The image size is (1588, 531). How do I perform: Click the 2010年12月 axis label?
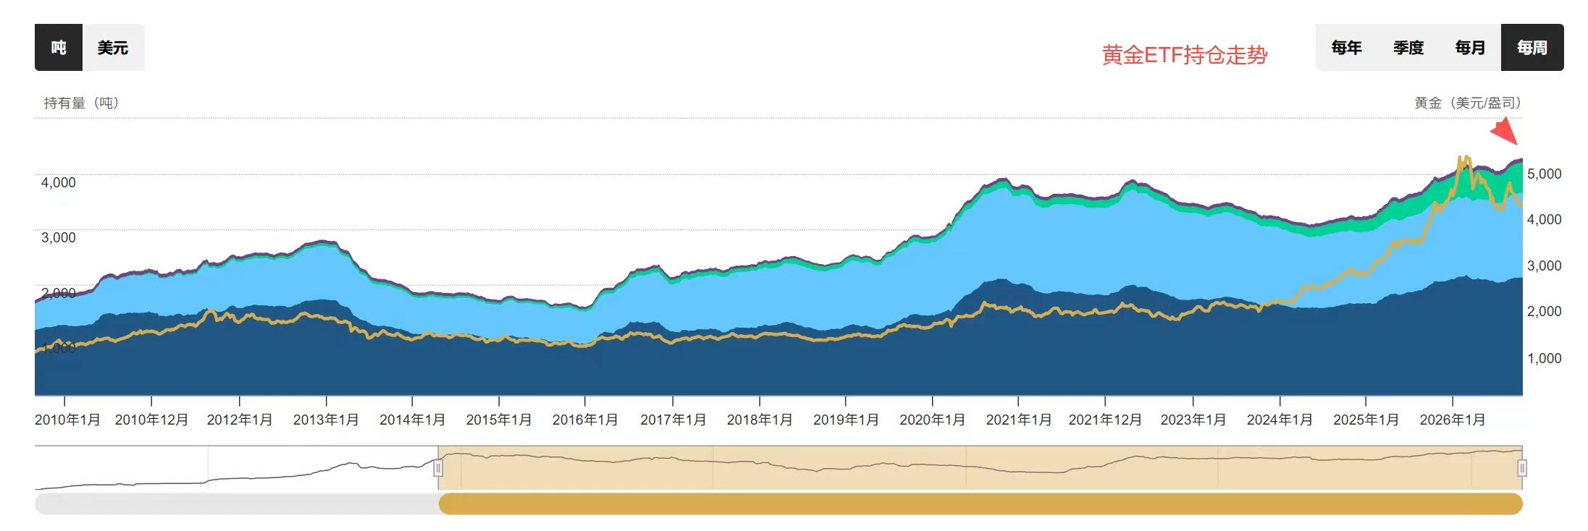(151, 420)
